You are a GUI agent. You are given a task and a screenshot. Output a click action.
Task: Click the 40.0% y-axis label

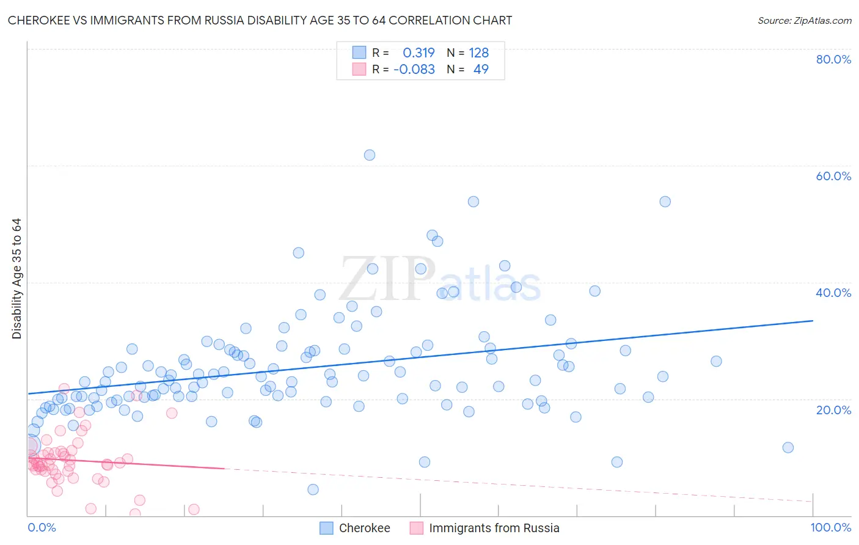(833, 293)
